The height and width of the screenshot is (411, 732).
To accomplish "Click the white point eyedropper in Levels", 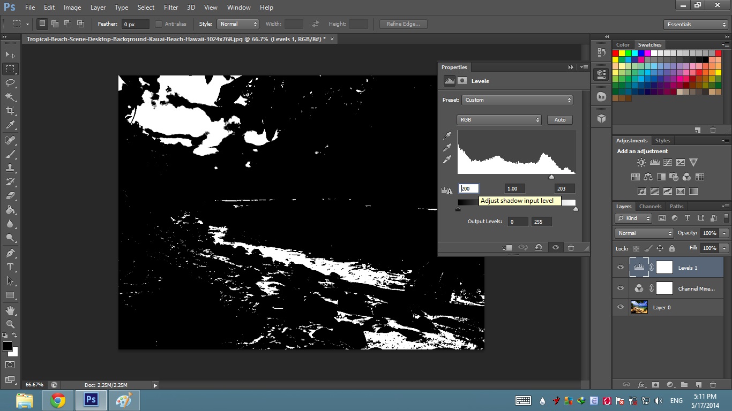I will pyautogui.click(x=447, y=159).
